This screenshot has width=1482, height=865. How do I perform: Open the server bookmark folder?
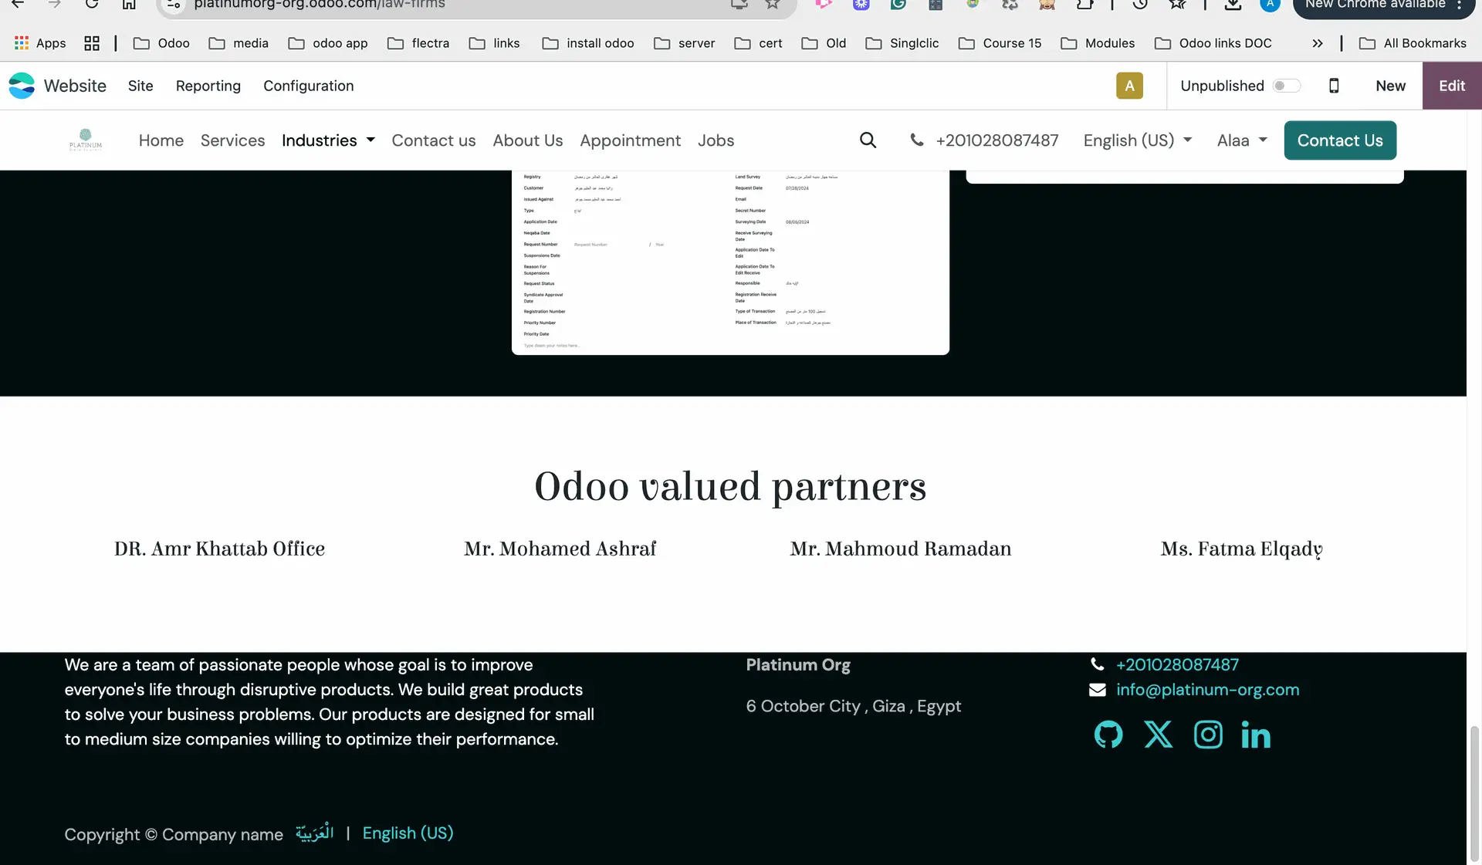[x=685, y=43]
